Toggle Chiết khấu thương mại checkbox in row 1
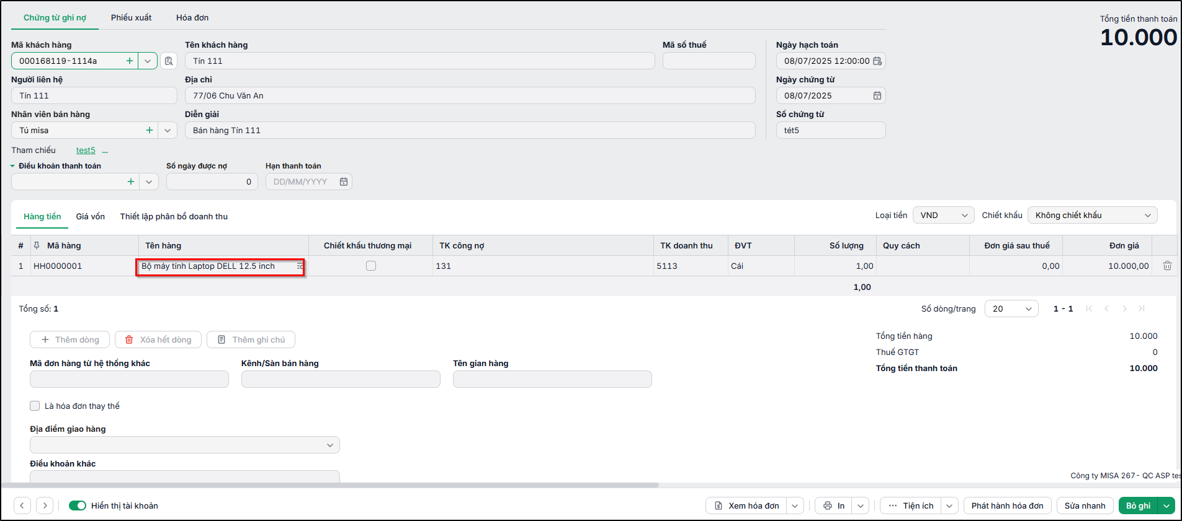 (x=371, y=266)
